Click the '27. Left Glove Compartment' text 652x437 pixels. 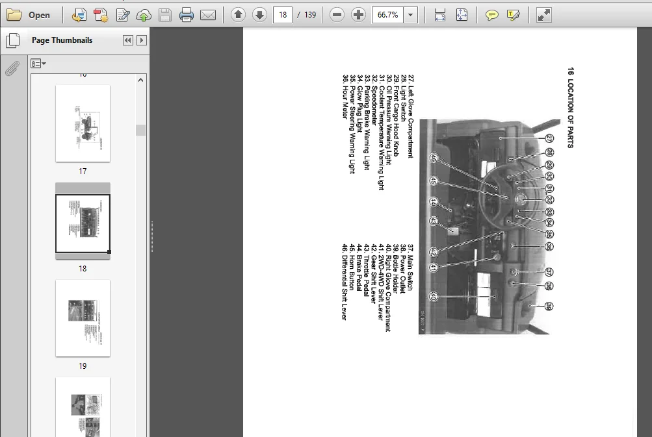point(411,116)
